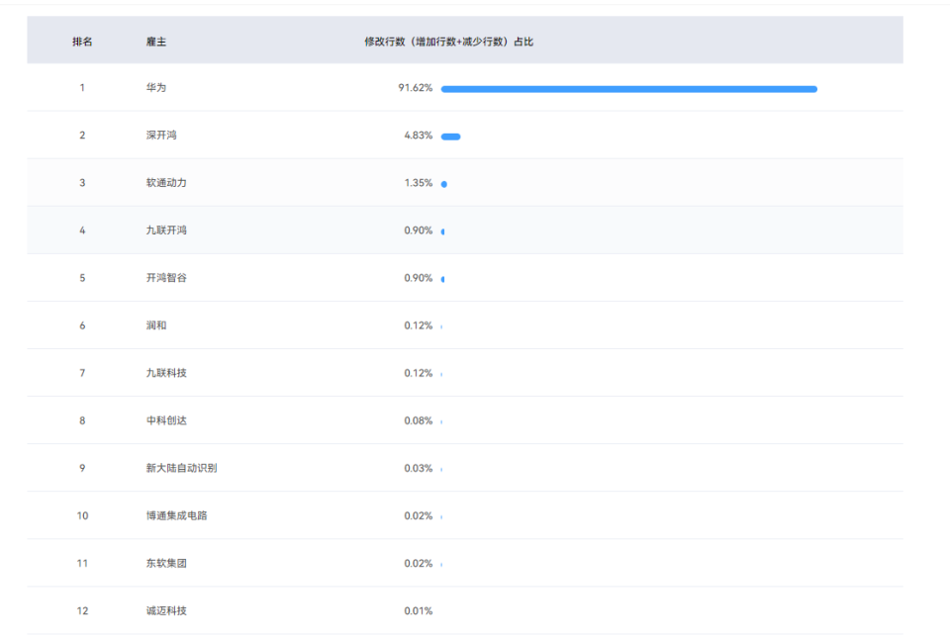Select employer name 润和
Image resolution: width=950 pixels, height=643 pixels.
click(155, 325)
